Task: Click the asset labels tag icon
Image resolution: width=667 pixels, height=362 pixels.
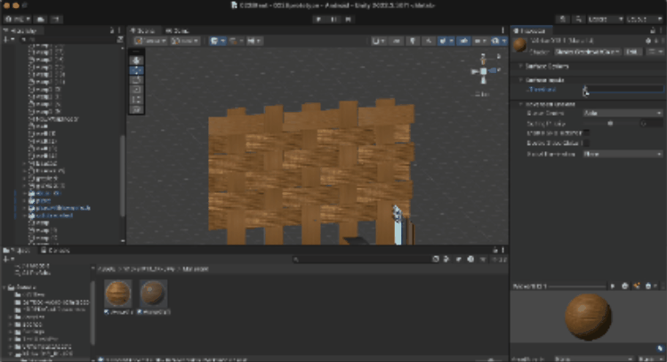Action: (x=660, y=349)
